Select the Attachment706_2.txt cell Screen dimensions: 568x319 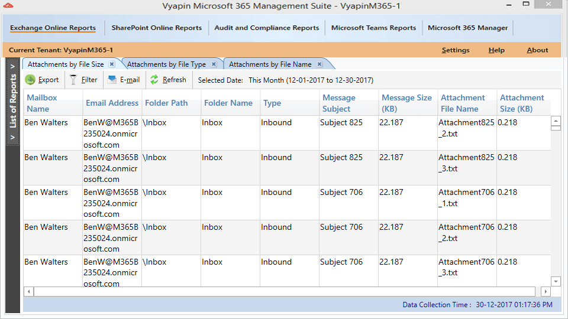(467, 237)
